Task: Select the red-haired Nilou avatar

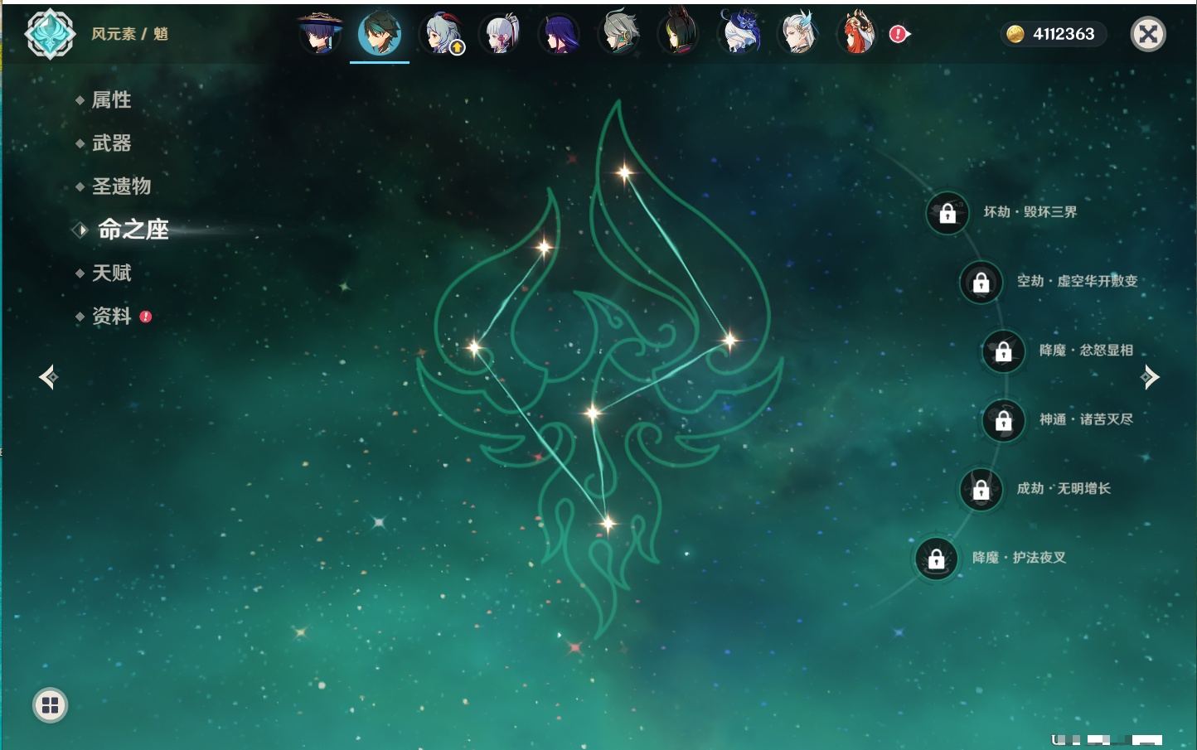Action: 858,34
